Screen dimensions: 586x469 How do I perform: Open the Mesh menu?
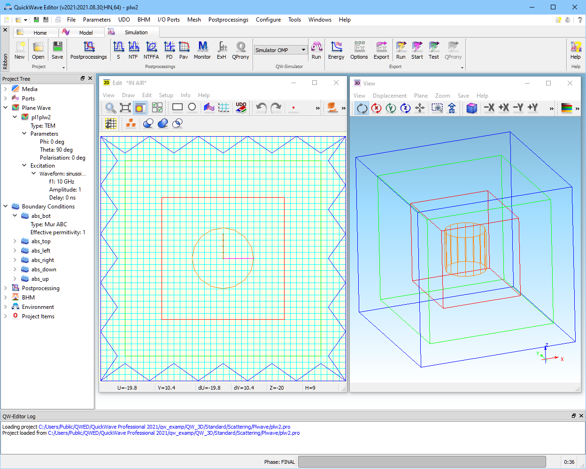tap(194, 20)
